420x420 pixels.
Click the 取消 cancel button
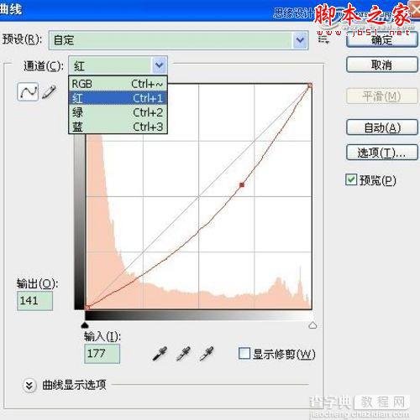(x=382, y=65)
